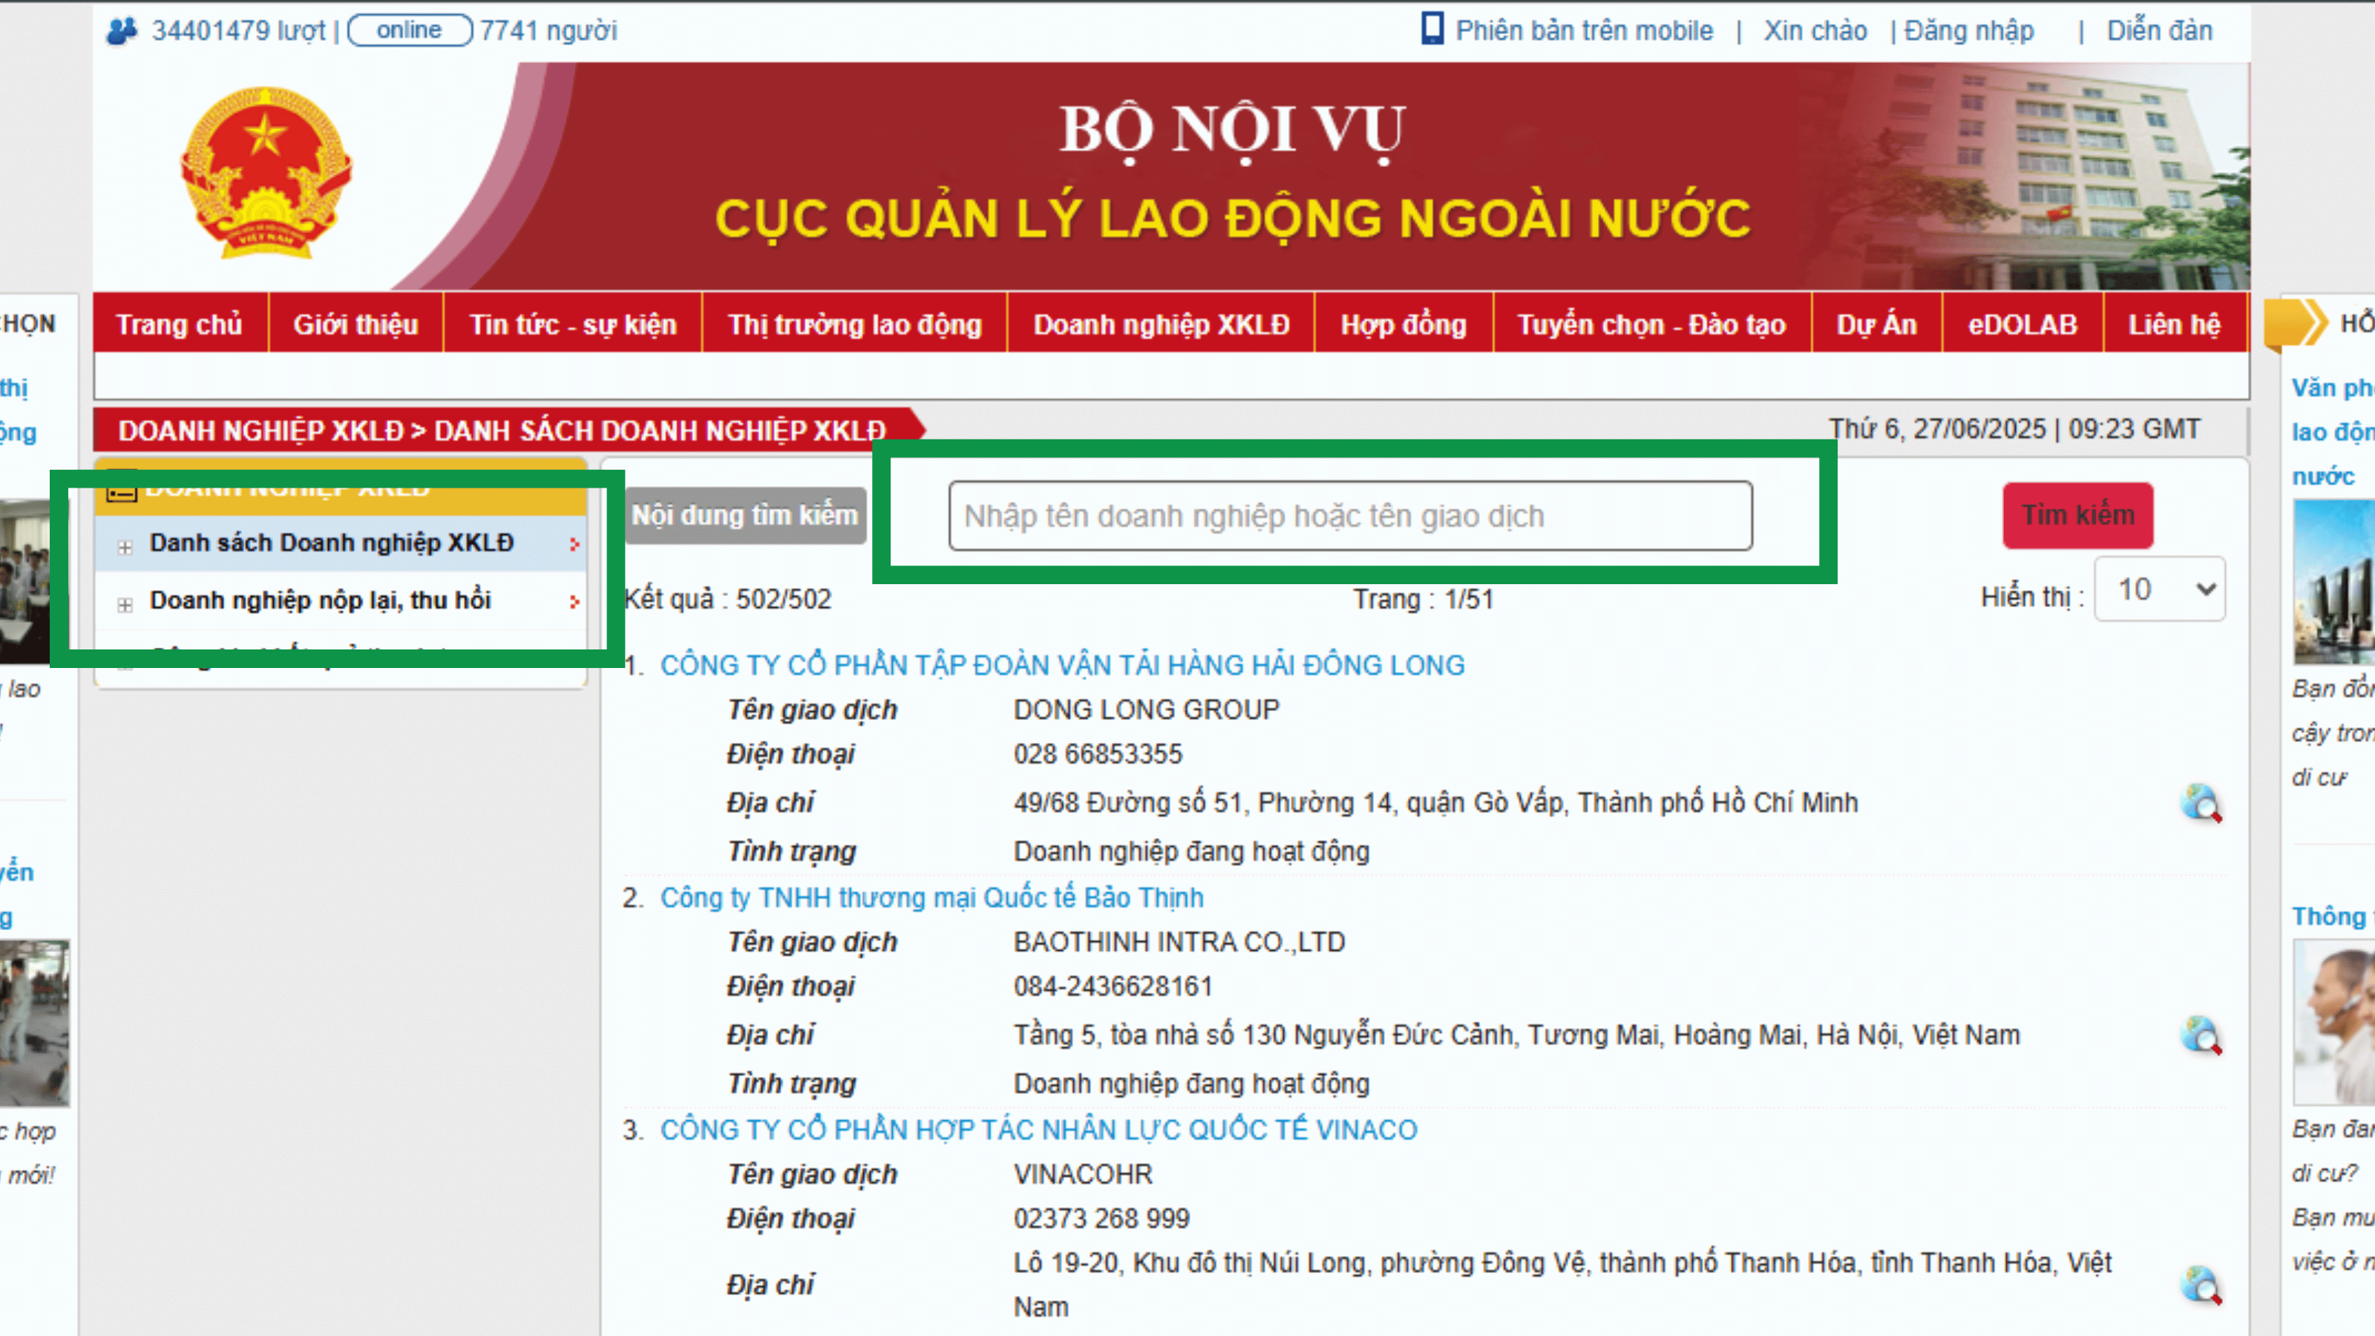
Task: Open map icon for VINACOHR address
Action: point(2201,1284)
